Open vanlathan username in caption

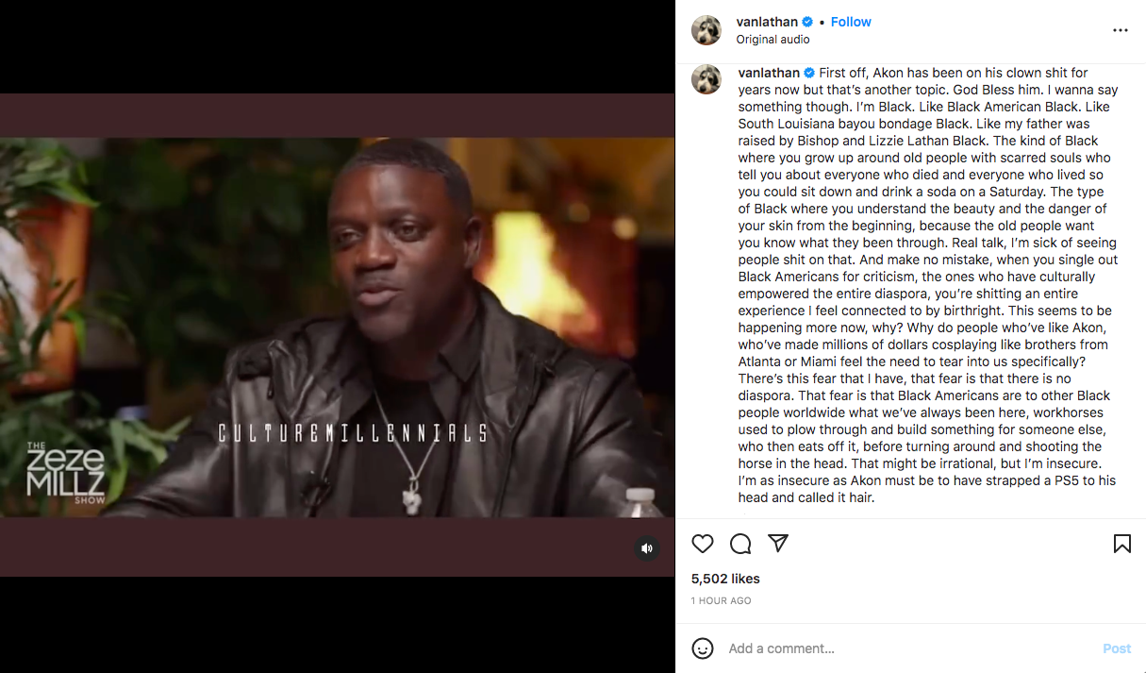[x=769, y=73]
